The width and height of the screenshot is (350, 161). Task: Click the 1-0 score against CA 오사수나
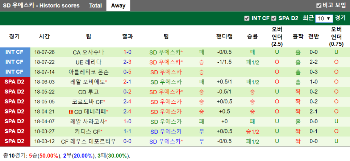(127, 53)
